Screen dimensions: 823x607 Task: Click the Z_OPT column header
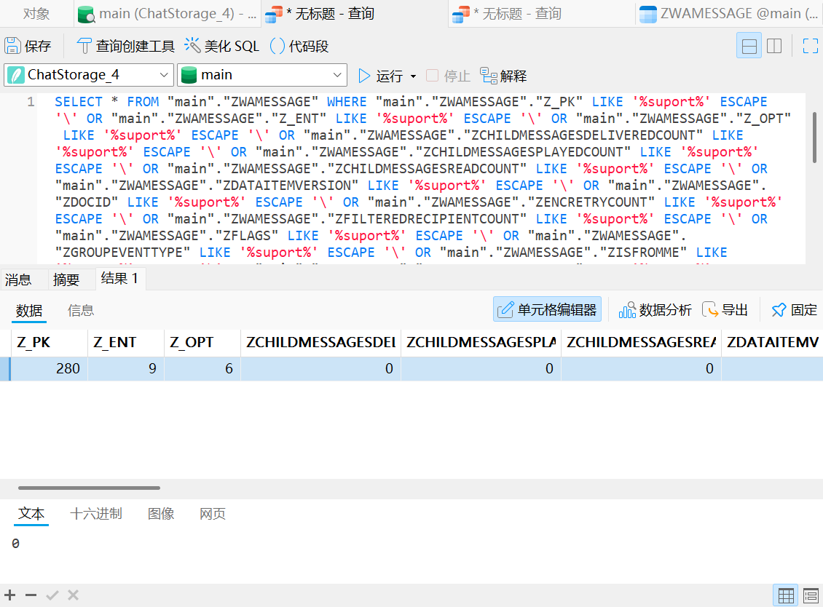(202, 343)
